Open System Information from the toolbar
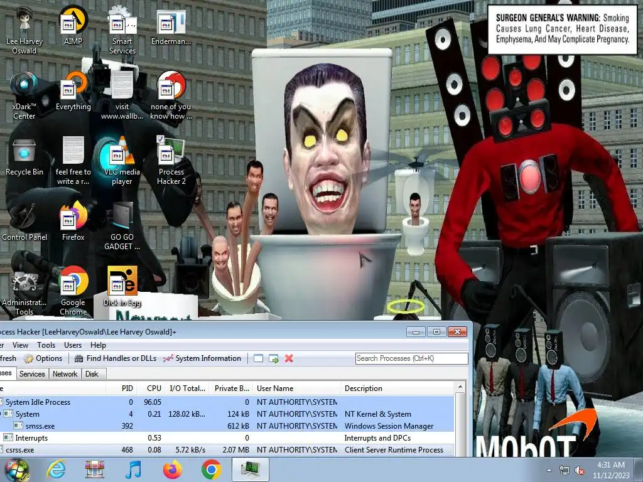The image size is (643, 482). pos(202,358)
